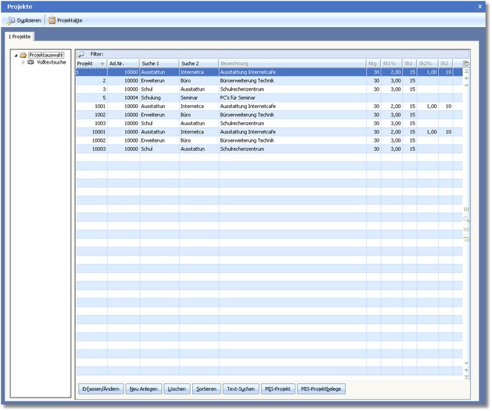Viewport: 492px width, 411px height.
Task: Click the filter magnifier icon
Action: point(82,54)
